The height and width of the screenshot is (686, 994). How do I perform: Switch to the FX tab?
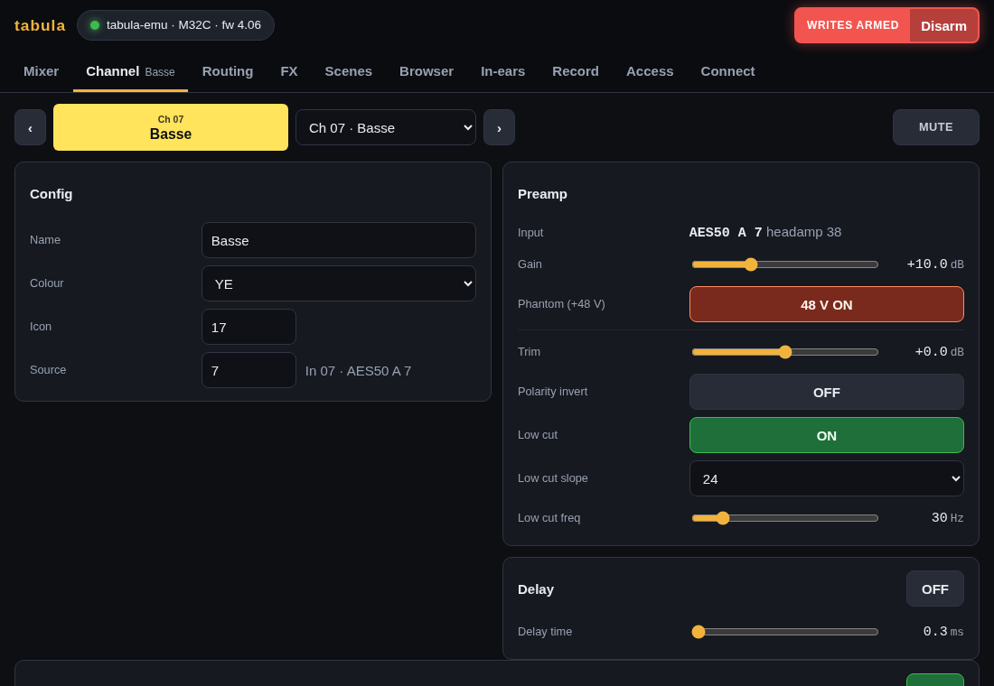(289, 71)
